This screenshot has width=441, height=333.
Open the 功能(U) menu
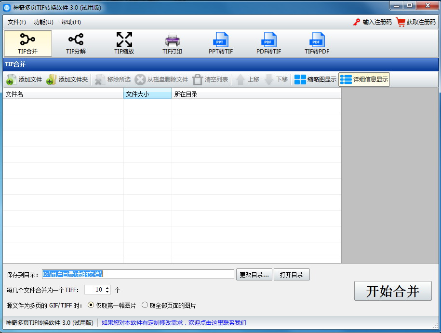tap(43, 22)
